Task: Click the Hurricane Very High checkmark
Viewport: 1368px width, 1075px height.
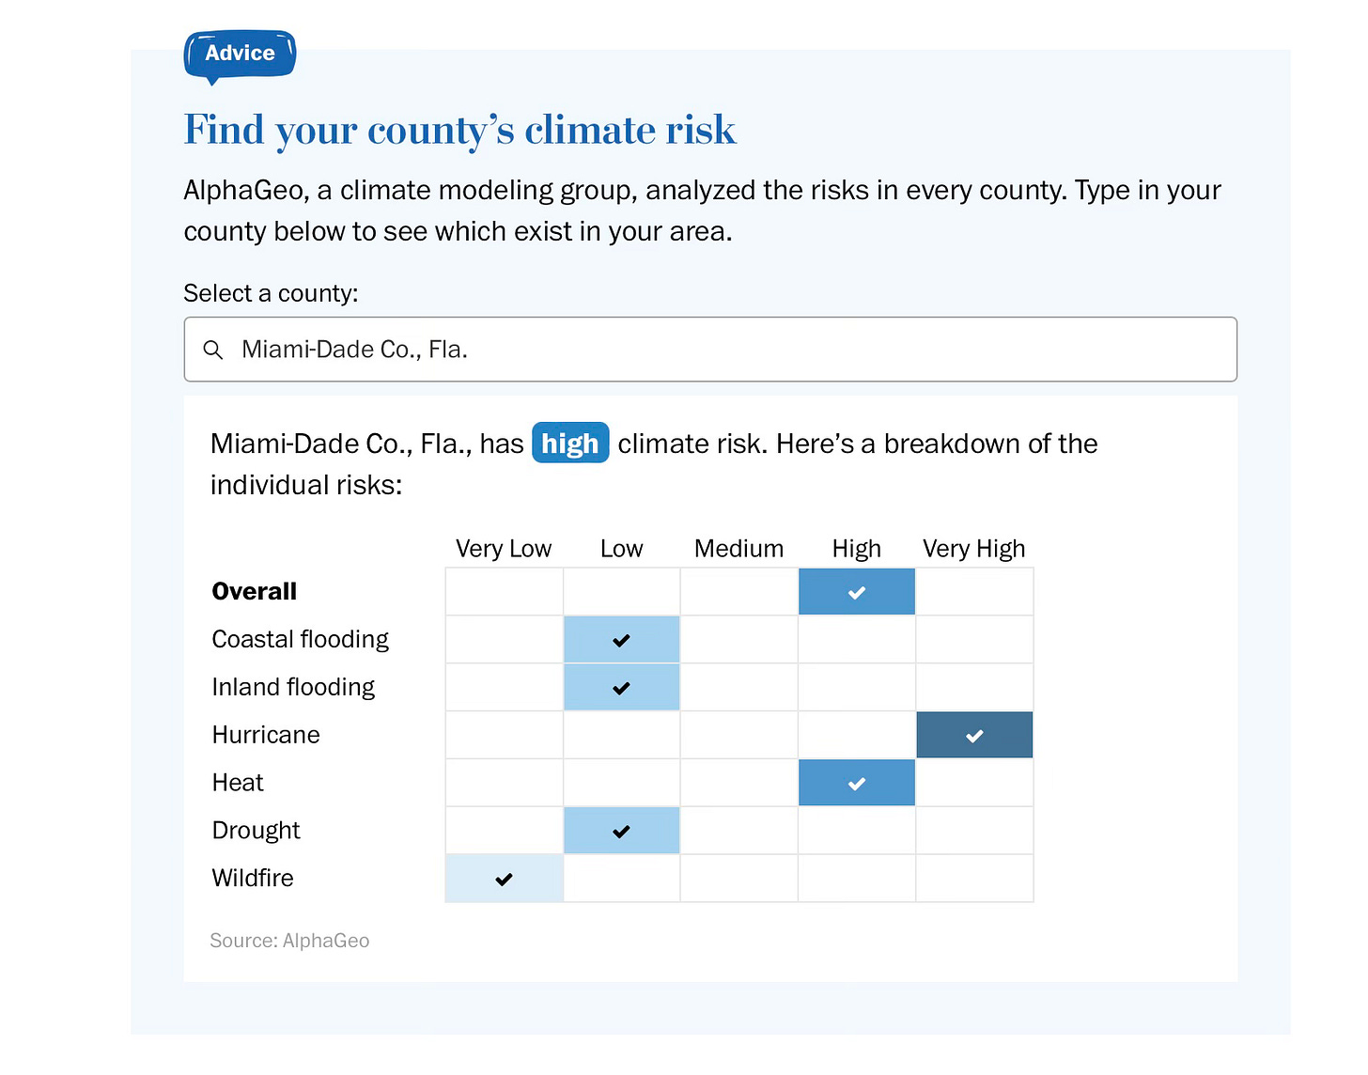Action: pos(974,735)
